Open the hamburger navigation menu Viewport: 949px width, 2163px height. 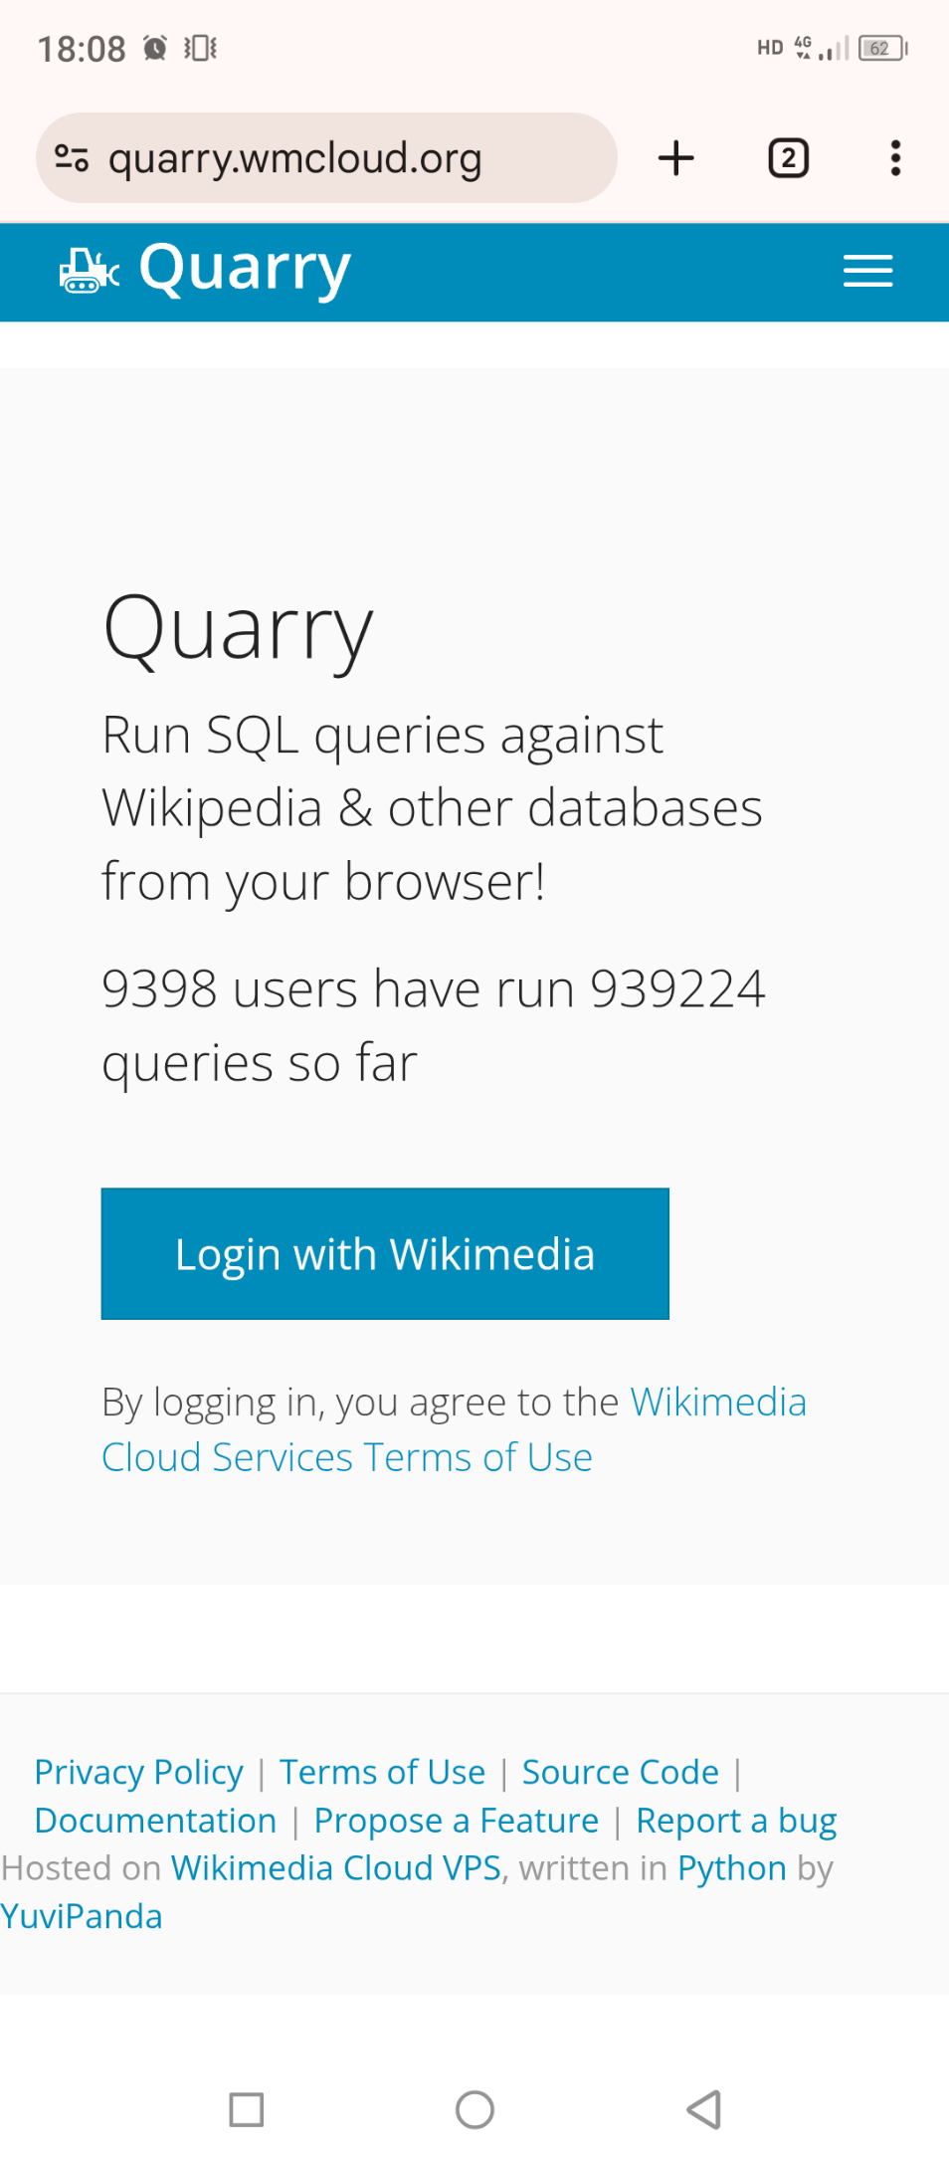[867, 271]
